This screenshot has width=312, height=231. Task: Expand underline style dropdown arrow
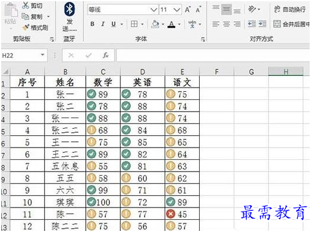tap(122, 24)
